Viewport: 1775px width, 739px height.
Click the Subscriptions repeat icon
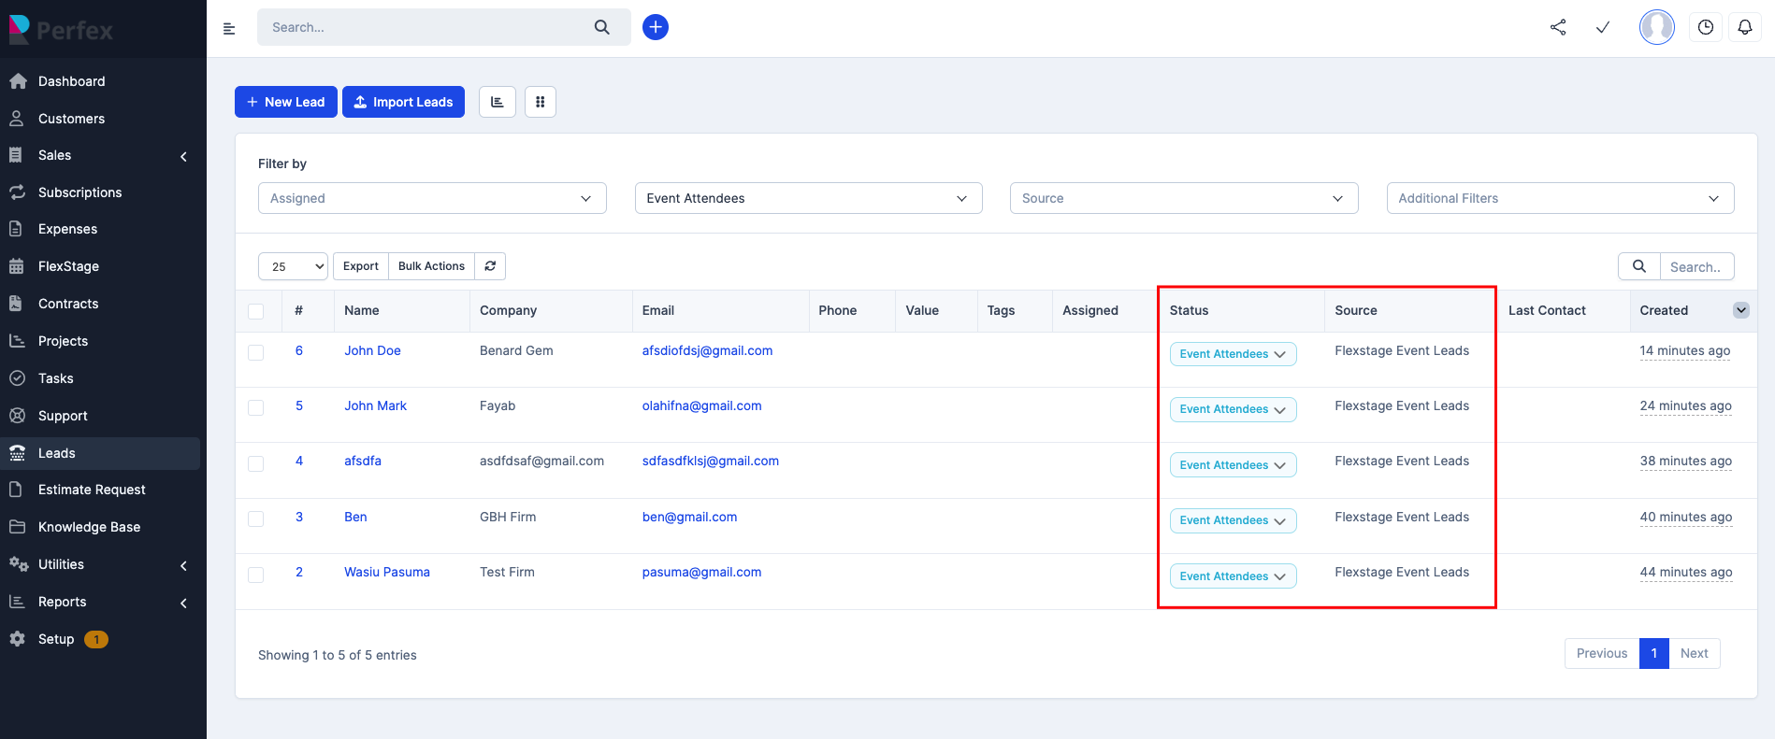pyautogui.click(x=17, y=192)
